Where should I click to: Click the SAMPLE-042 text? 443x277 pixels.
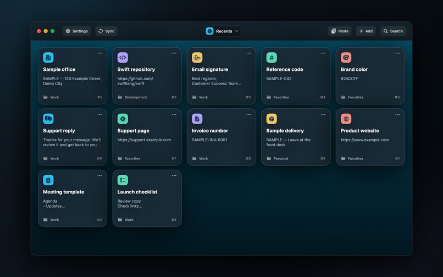(x=279, y=79)
